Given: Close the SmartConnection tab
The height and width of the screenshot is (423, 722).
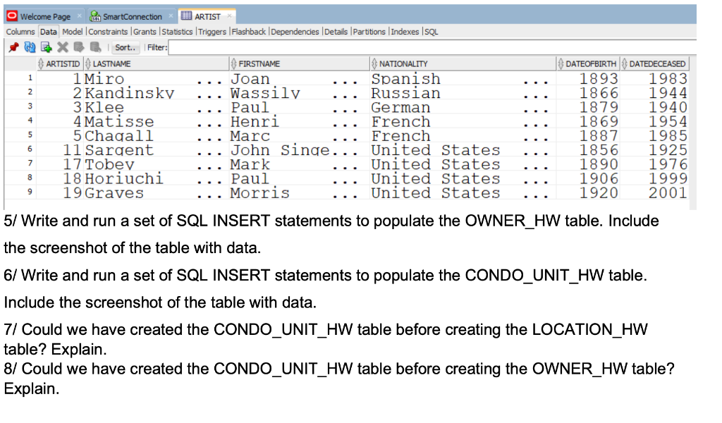Looking at the screenshot, I should tap(171, 16).
